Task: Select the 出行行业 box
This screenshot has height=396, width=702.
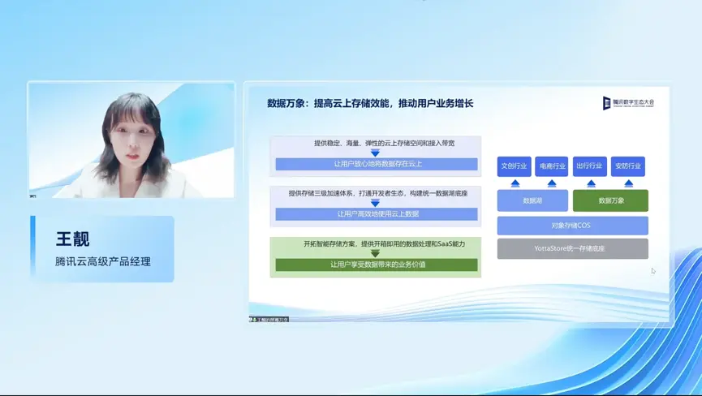Action: tap(590, 166)
